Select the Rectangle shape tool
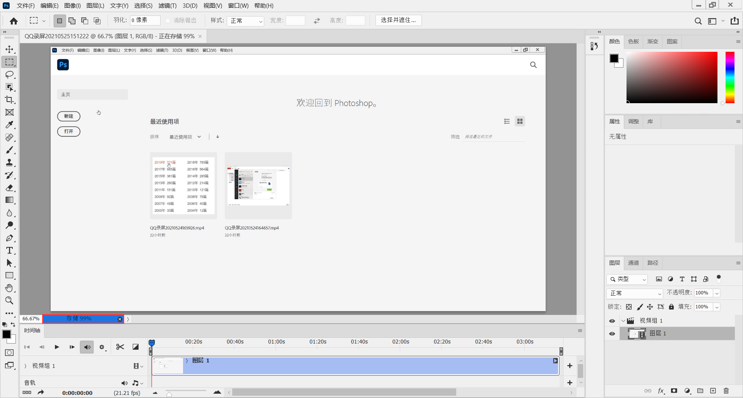This screenshot has height=398, width=743. click(x=9, y=276)
